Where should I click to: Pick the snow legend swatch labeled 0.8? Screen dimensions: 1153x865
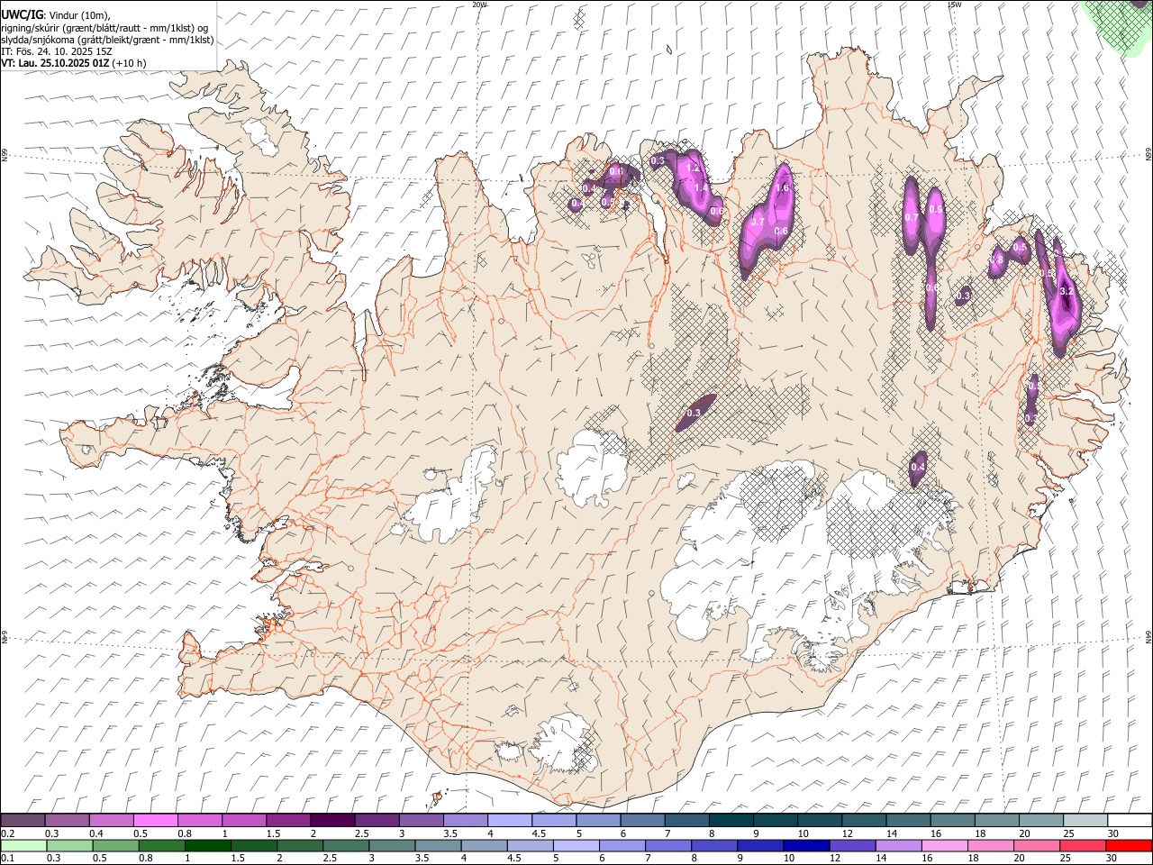click(x=200, y=820)
